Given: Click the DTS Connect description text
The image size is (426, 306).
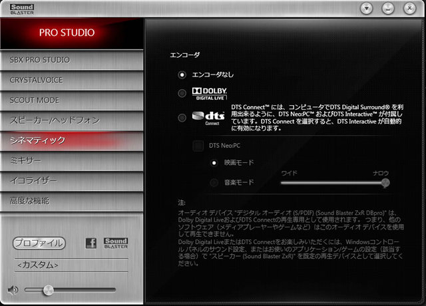Looking at the screenshot, I should point(317,118).
